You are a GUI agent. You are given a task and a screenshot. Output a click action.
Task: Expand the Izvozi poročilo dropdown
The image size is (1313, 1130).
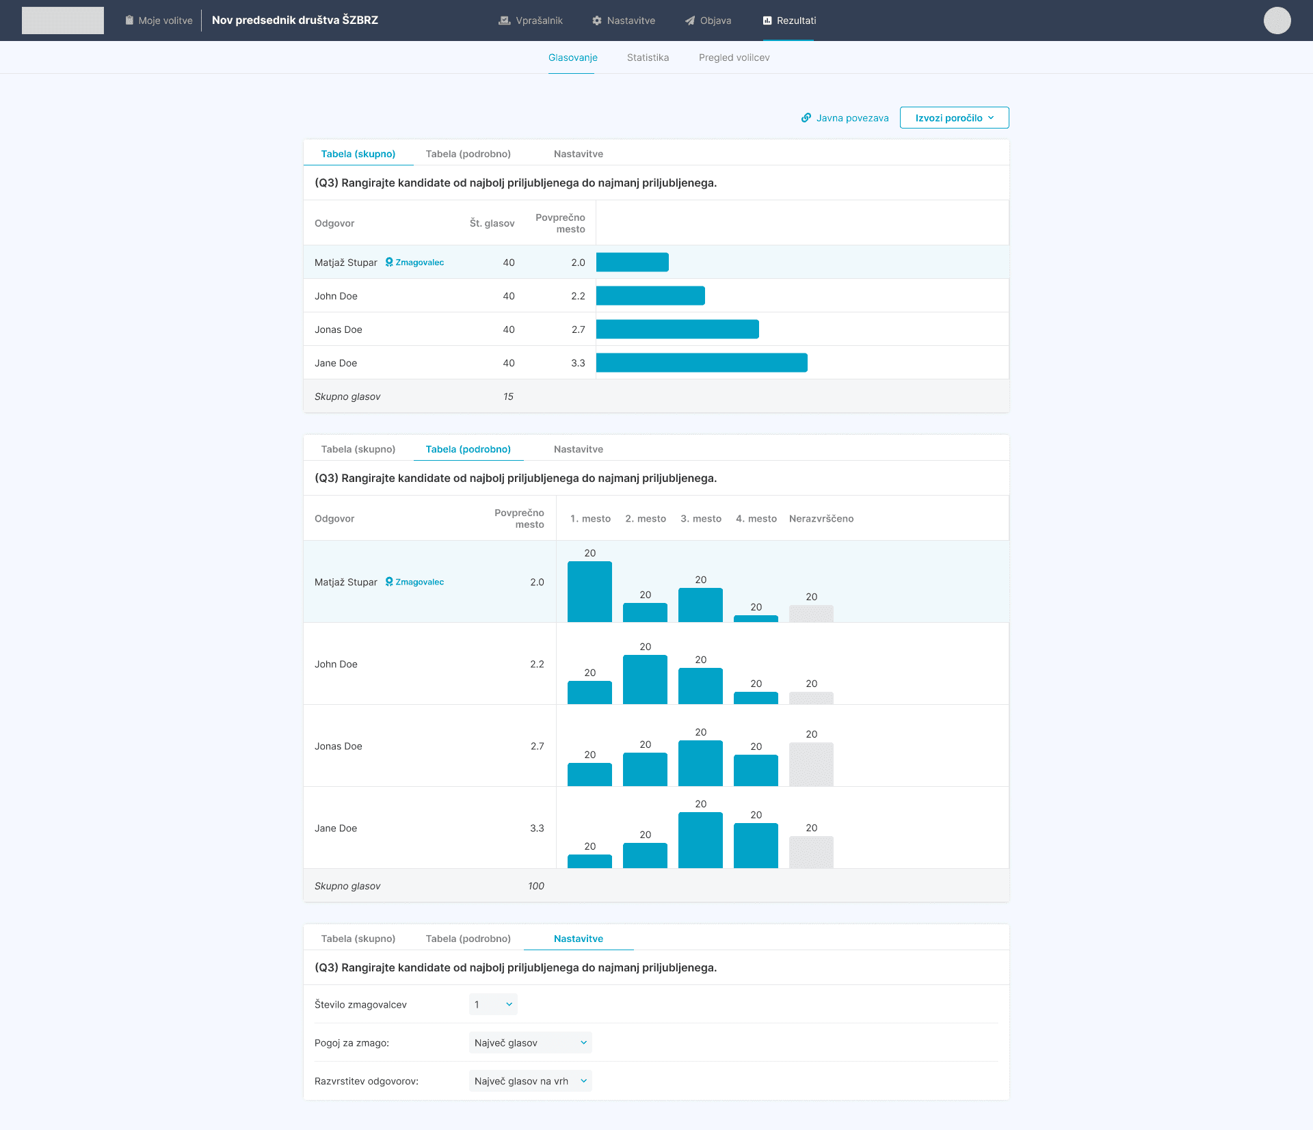point(954,118)
